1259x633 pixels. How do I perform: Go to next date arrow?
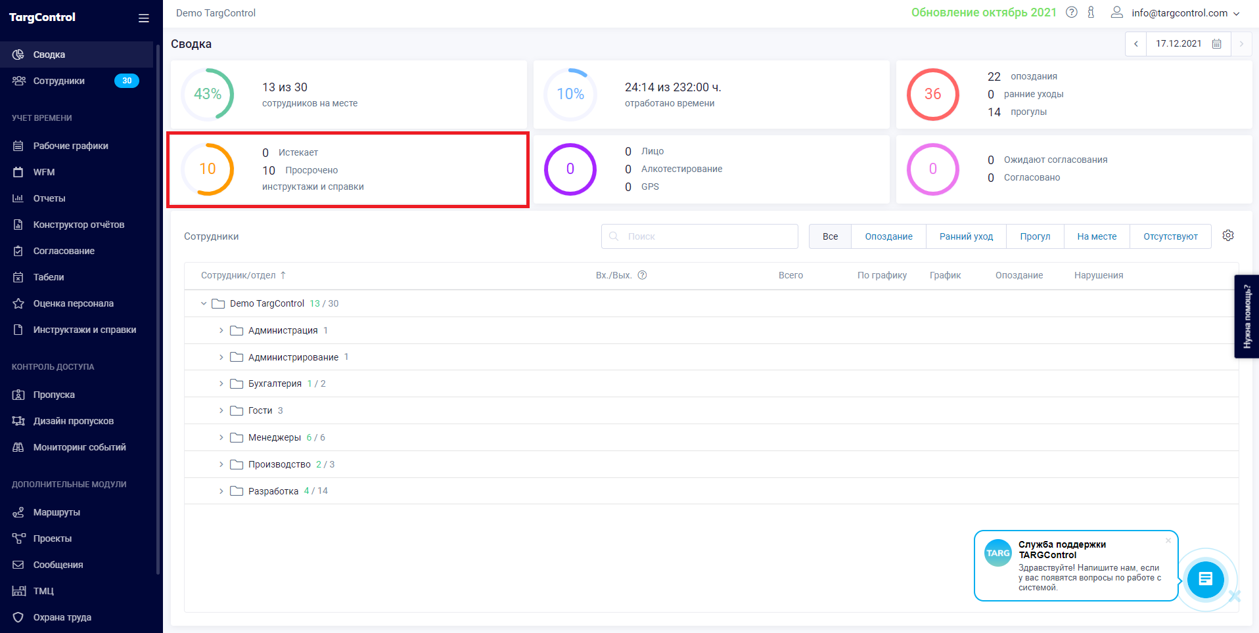pyautogui.click(x=1241, y=44)
